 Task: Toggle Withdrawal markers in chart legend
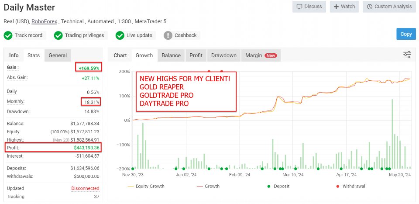click(x=350, y=186)
